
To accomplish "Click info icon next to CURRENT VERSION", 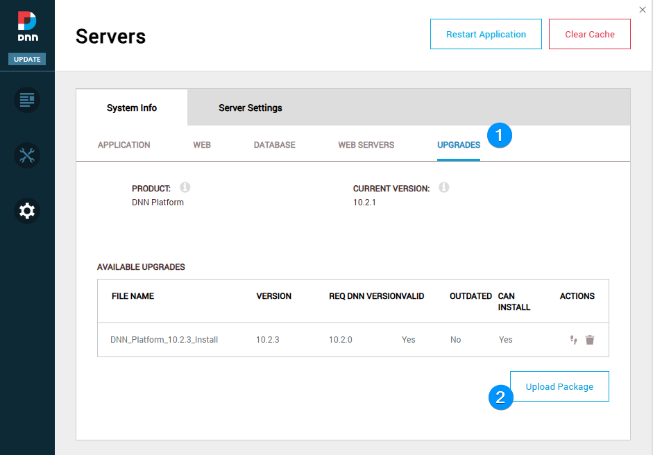I will (444, 187).
